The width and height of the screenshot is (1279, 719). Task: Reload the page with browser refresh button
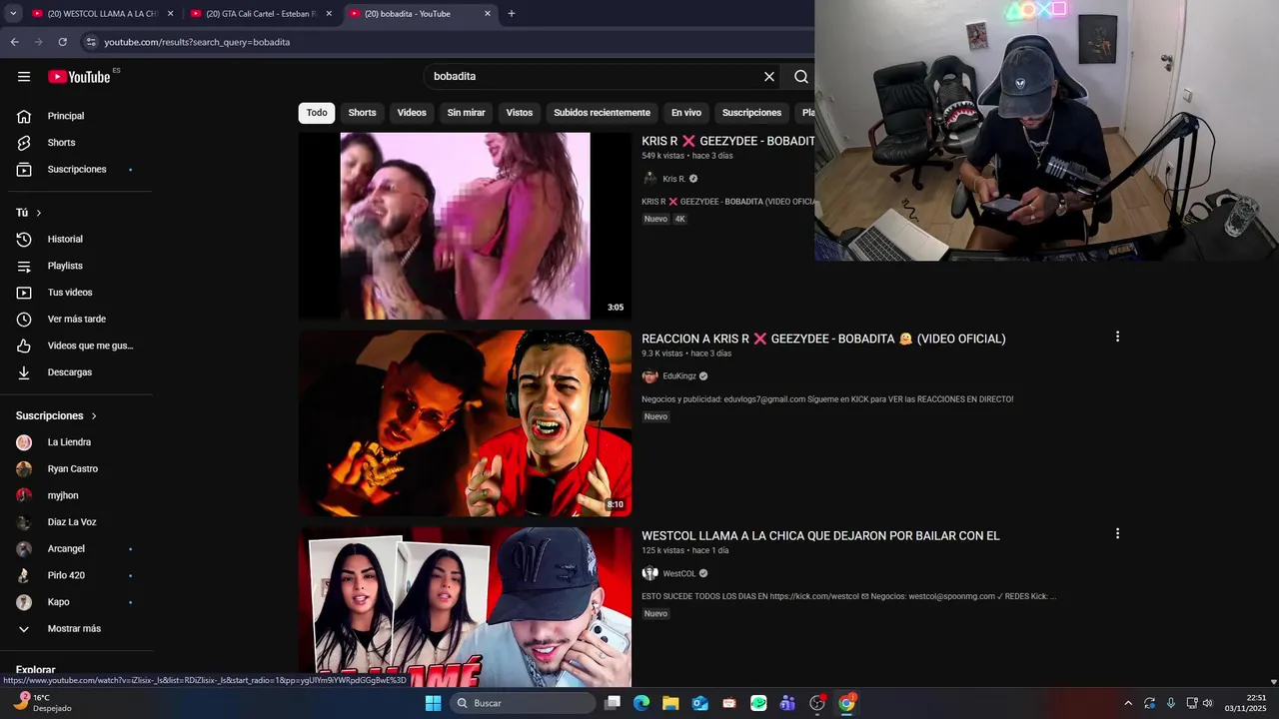pyautogui.click(x=62, y=42)
